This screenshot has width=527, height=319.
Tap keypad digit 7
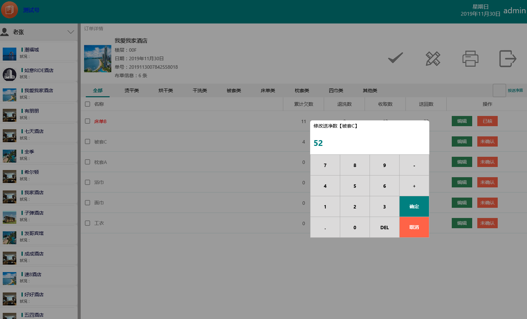coord(325,165)
